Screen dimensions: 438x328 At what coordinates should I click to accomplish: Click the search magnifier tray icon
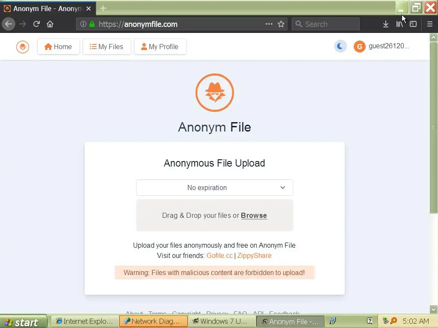click(394, 321)
